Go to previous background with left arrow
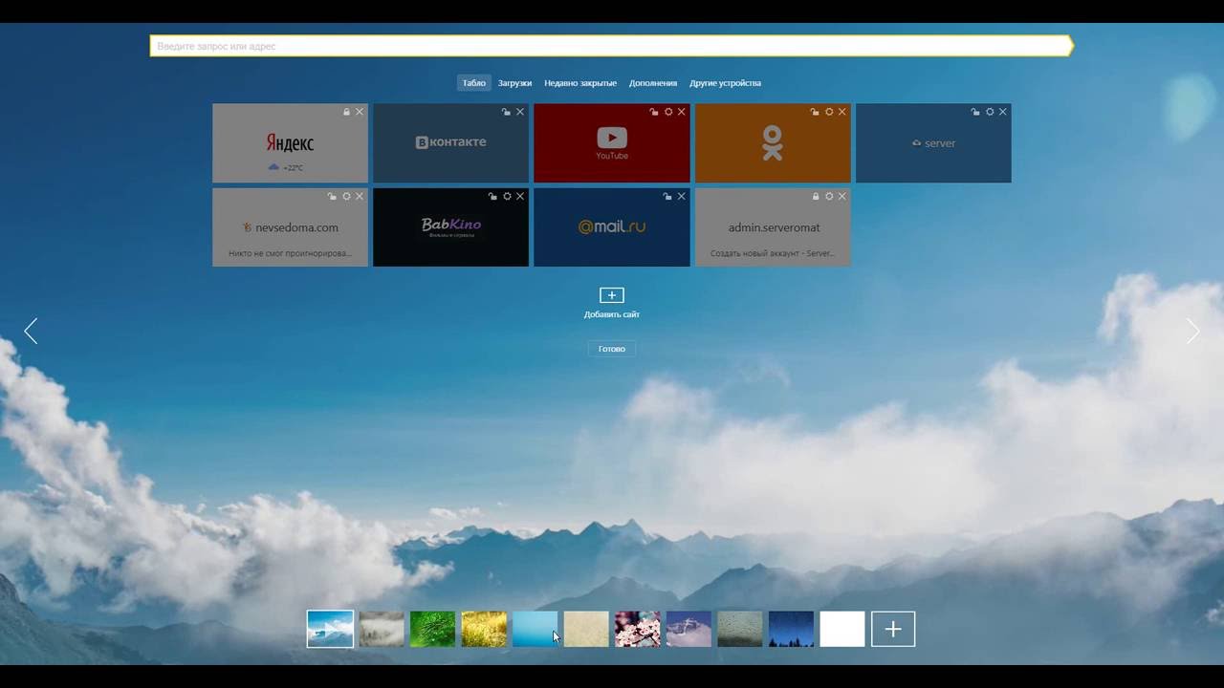This screenshot has width=1224, height=688. click(31, 332)
